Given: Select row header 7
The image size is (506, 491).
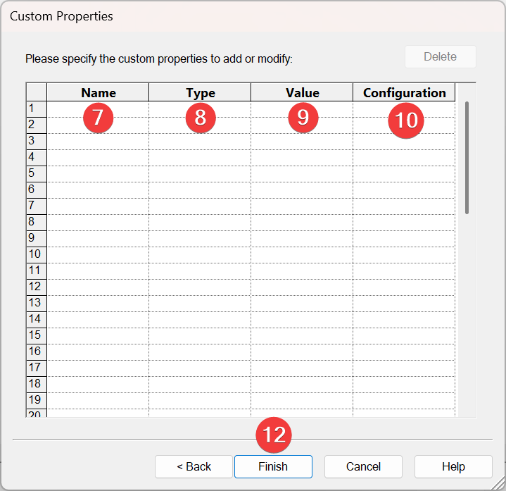Looking at the screenshot, I should [x=37, y=206].
